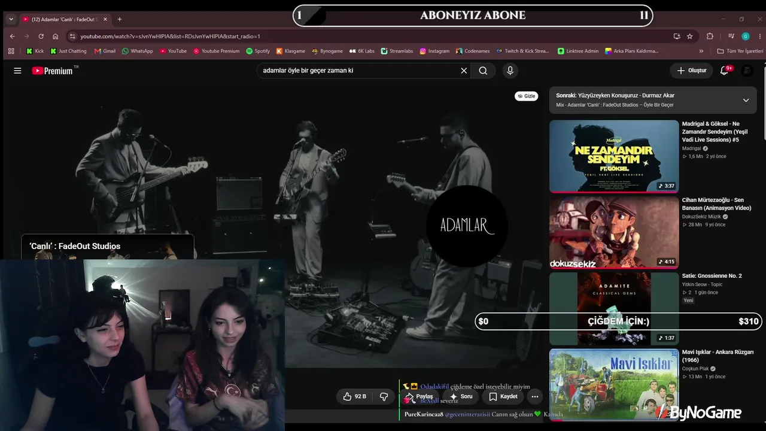Go back in browser history
The image size is (766, 431).
click(12, 36)
